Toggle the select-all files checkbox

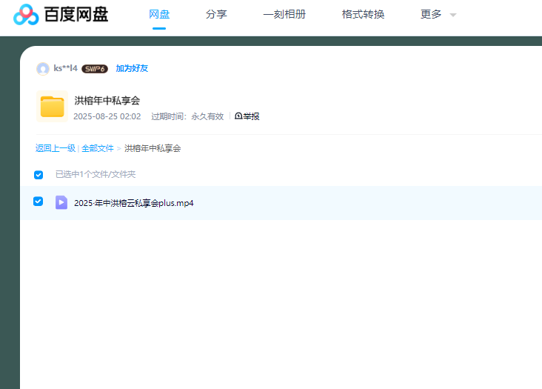point(39,175)
